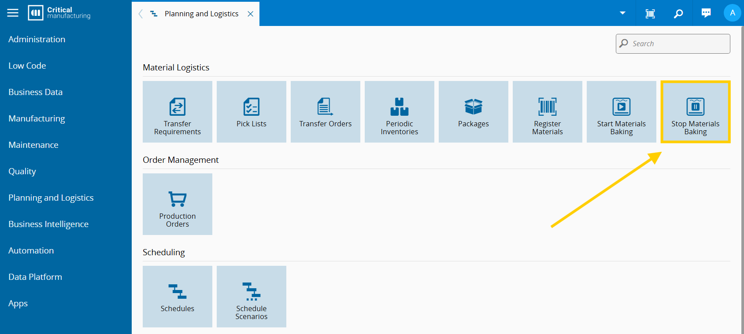Screen dimensions: 744x334
Task: Open the Packages tile
Action: point(474,112)
